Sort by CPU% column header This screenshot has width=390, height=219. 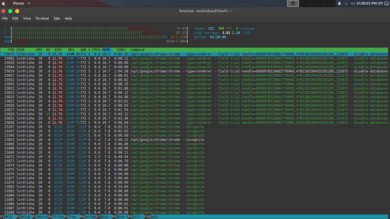coord(96,50)
